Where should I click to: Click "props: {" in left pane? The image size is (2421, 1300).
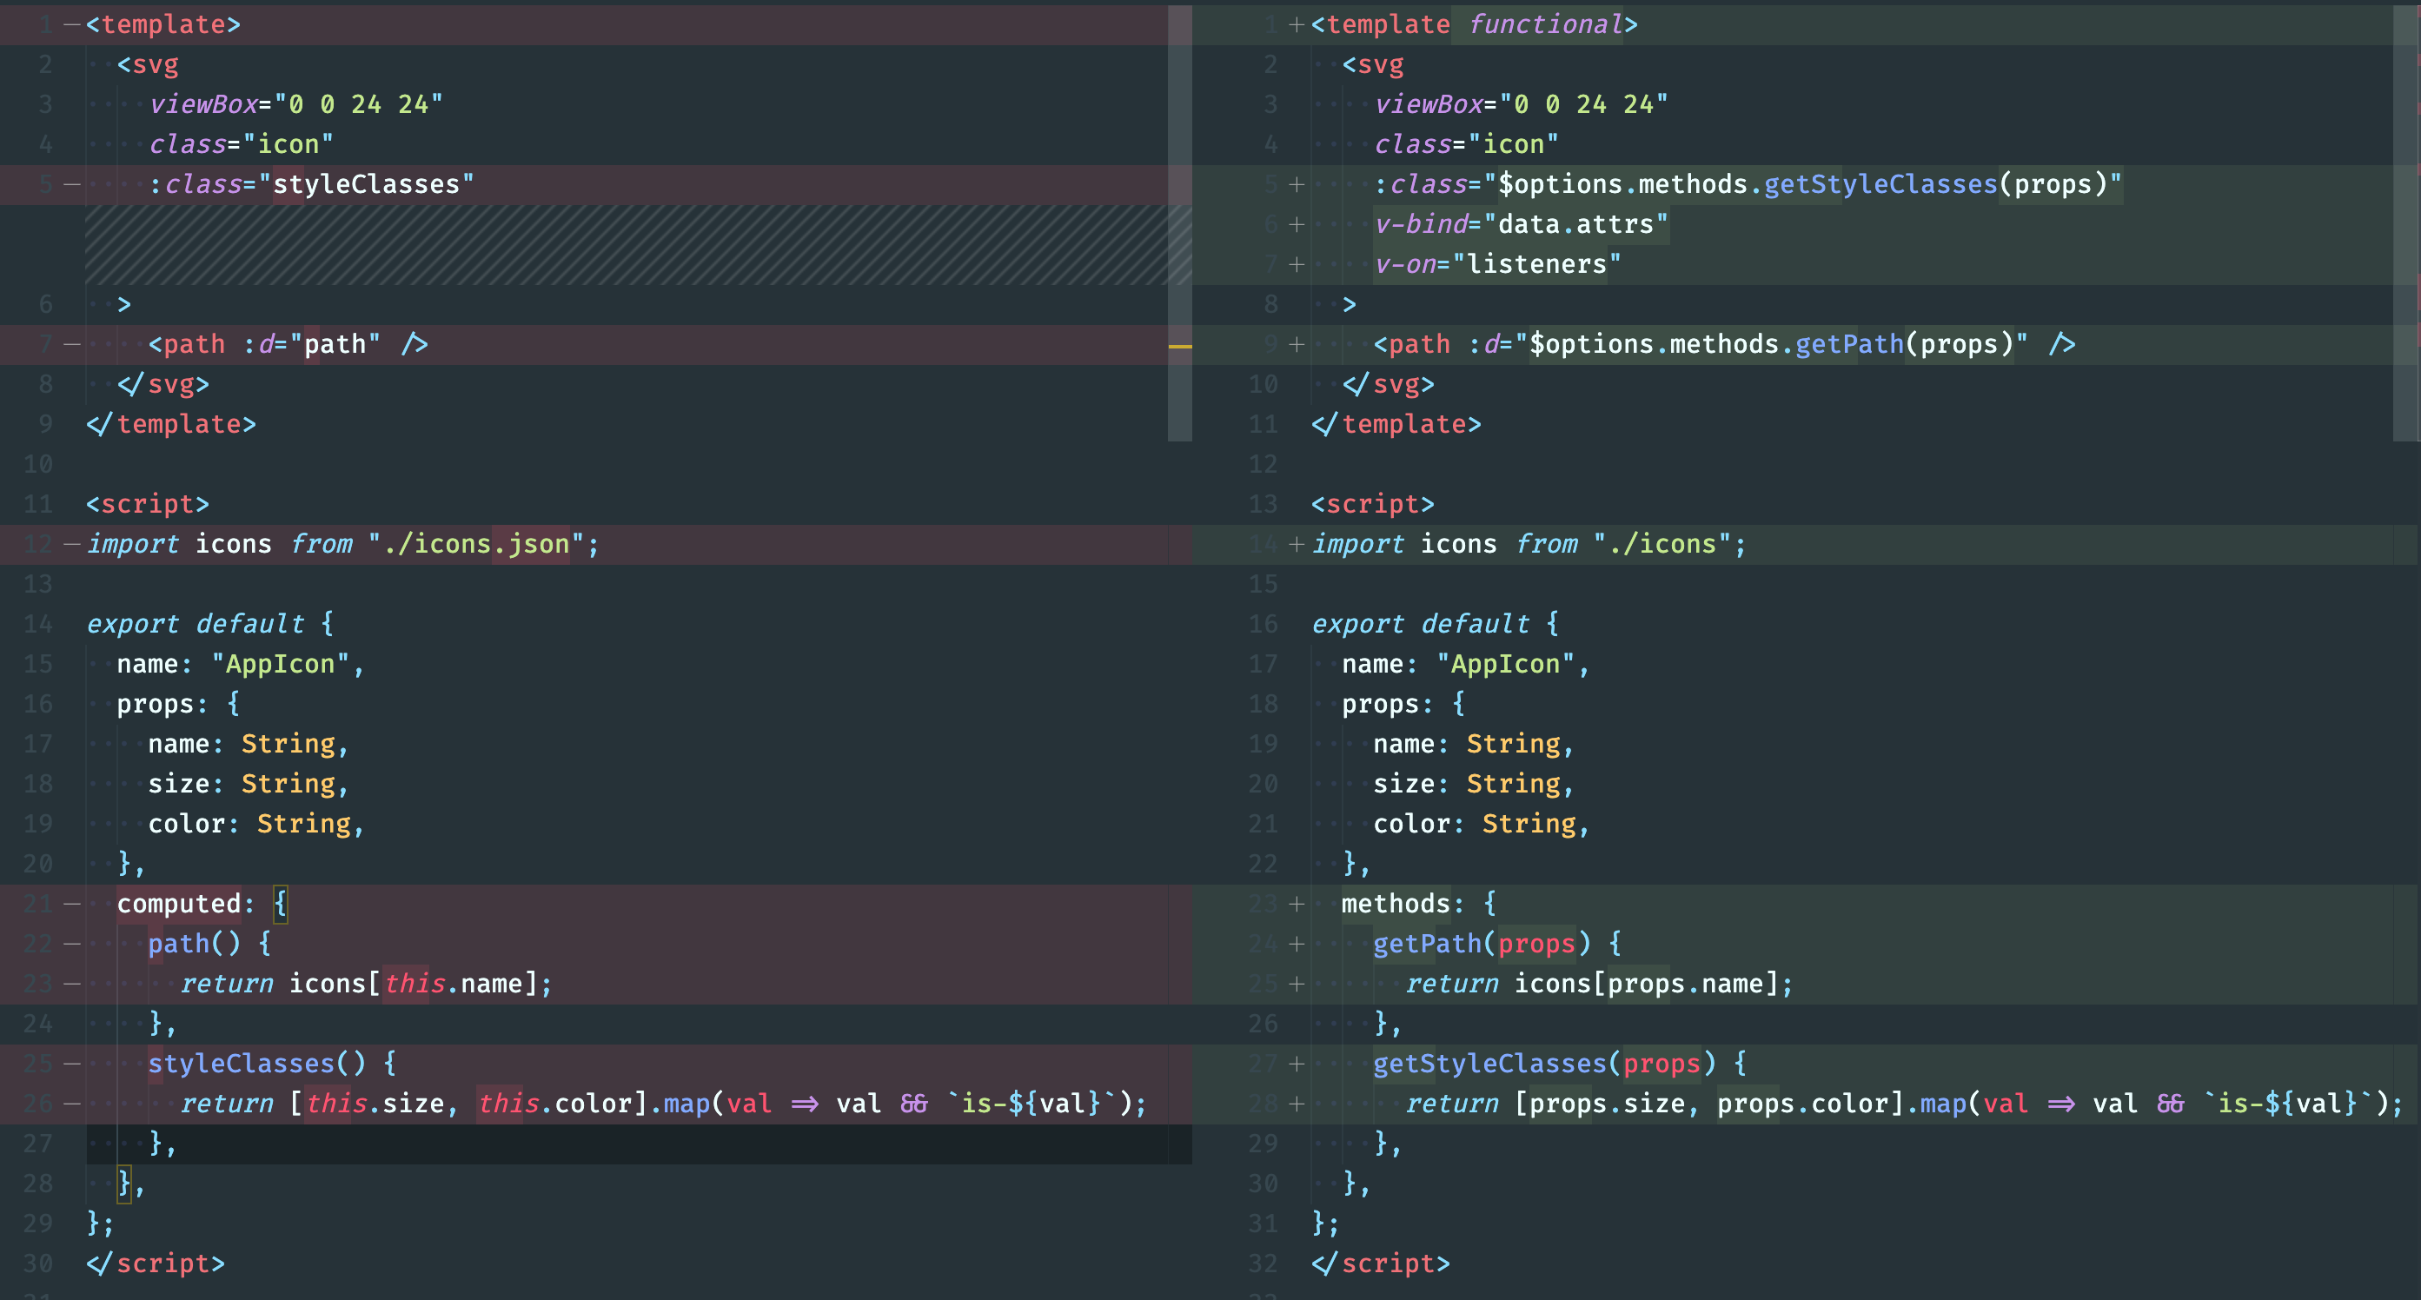coord(178,704)
